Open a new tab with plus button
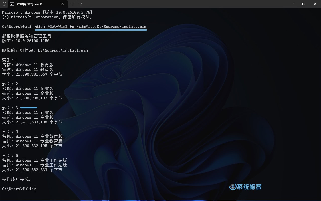 point(73,4)
